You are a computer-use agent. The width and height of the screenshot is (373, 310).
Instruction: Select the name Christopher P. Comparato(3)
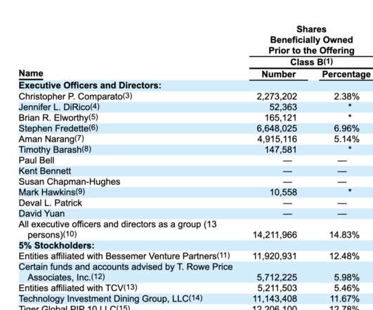pos(75,97)
